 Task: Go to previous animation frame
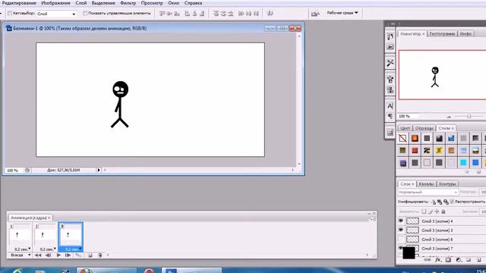click(48, 256)
